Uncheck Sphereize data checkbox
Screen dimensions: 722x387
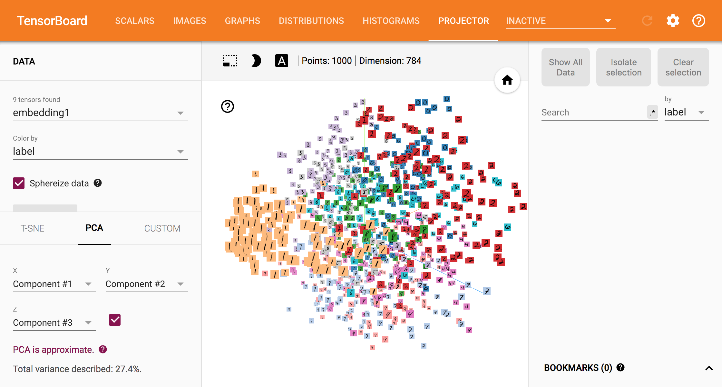(x=19, y=183)
